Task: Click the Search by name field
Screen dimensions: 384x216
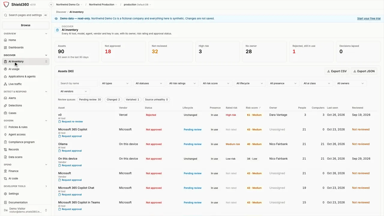Action: 78,83
